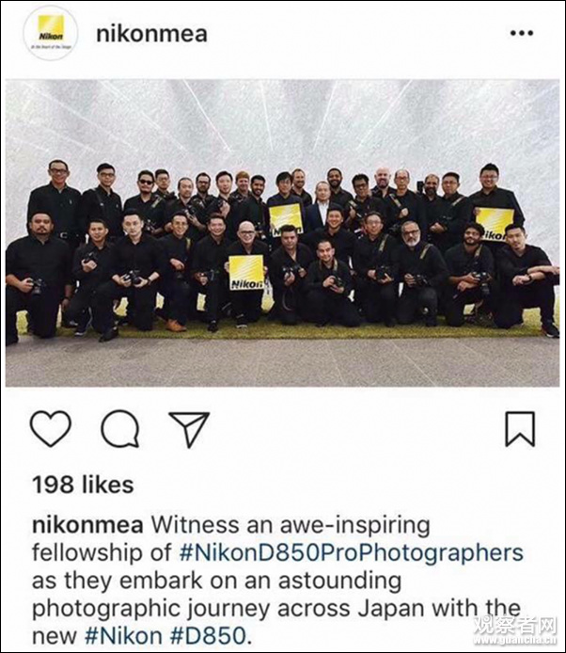This screenshot has width=566, height=653.
Task: Visit nikonmea profile from the post header
Action: click(x=151, y=34)
